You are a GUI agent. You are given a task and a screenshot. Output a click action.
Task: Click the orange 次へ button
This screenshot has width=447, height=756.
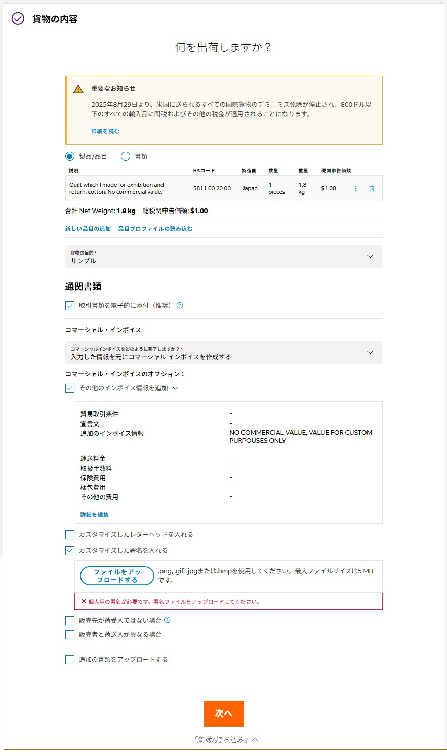pos(224,713)
